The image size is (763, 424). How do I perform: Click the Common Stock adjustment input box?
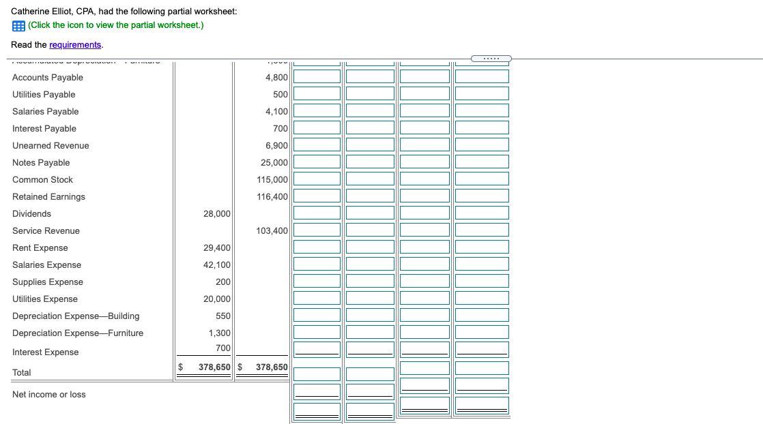coord(317,178)
